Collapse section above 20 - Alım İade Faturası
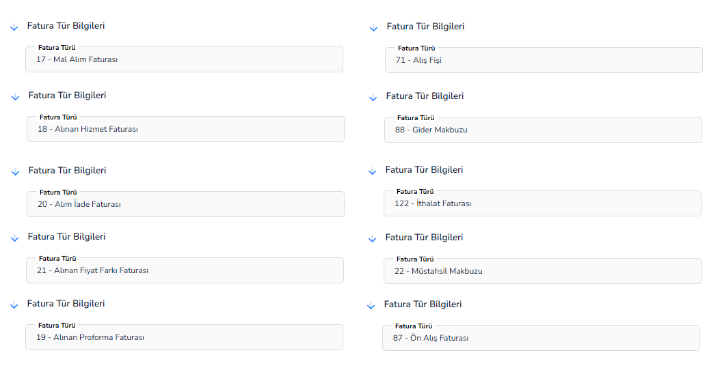720x370 pixels. (x=15, y=172)
